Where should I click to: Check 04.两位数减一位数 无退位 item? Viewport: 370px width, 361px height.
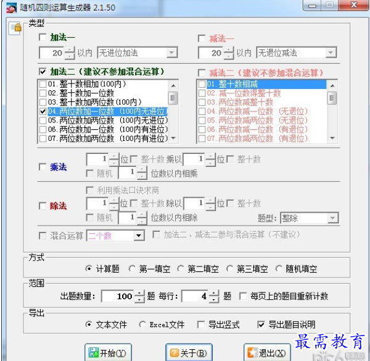202,111
